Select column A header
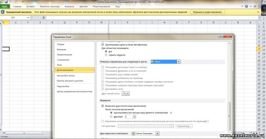This screenshot has height=139, width=266. tap(250, 22)
